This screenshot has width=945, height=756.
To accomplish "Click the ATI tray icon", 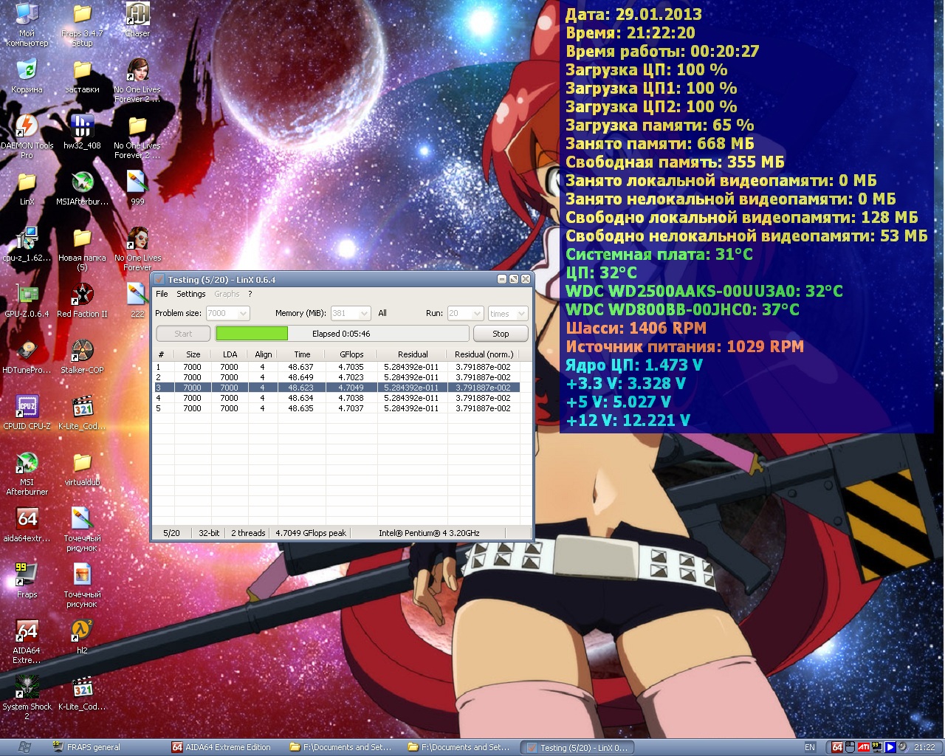I will (864, 747).
